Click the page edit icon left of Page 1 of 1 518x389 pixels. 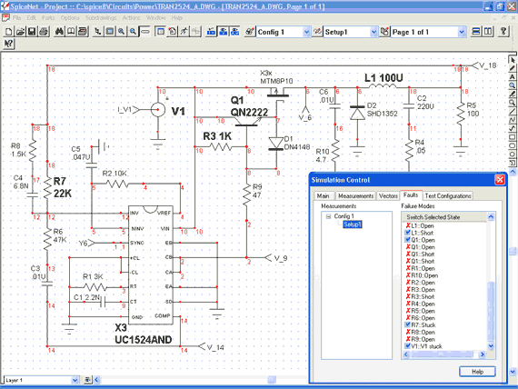pos(384,32)
